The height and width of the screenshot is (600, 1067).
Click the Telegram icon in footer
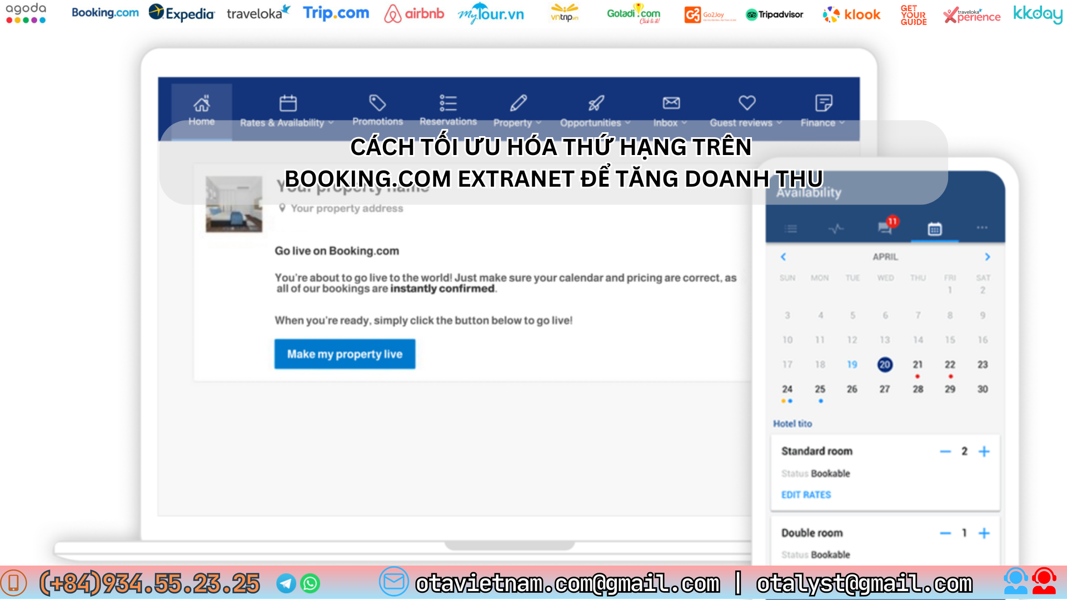(x=286, y=583)
